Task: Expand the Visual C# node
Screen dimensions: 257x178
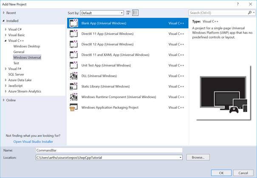Action: pyautogui.click(x=6, y=29)
